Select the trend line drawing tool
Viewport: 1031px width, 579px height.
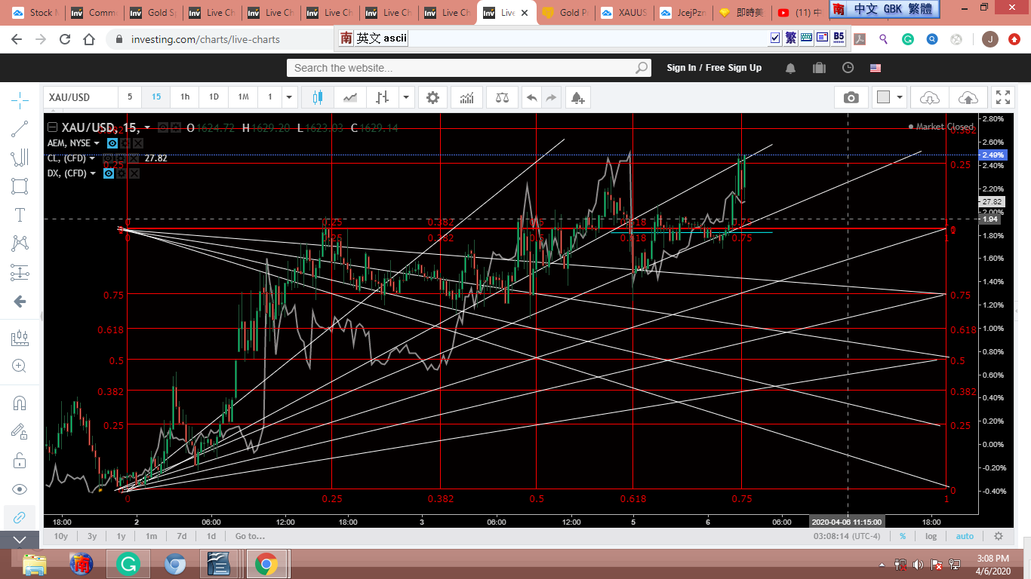pos(20,129)
